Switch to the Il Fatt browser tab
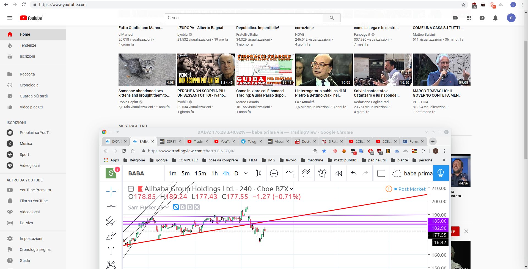The height and width of the screenshot is (269, 528). [333, 141]
